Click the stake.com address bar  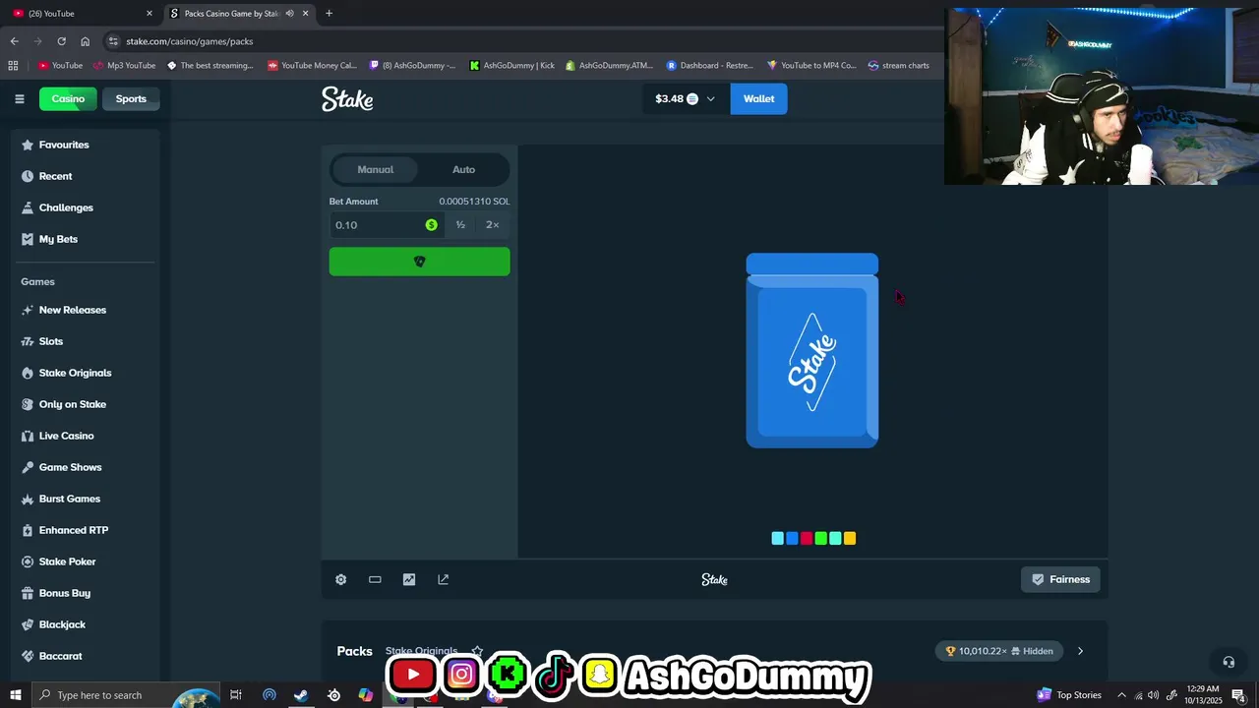(x=521, y=41)
